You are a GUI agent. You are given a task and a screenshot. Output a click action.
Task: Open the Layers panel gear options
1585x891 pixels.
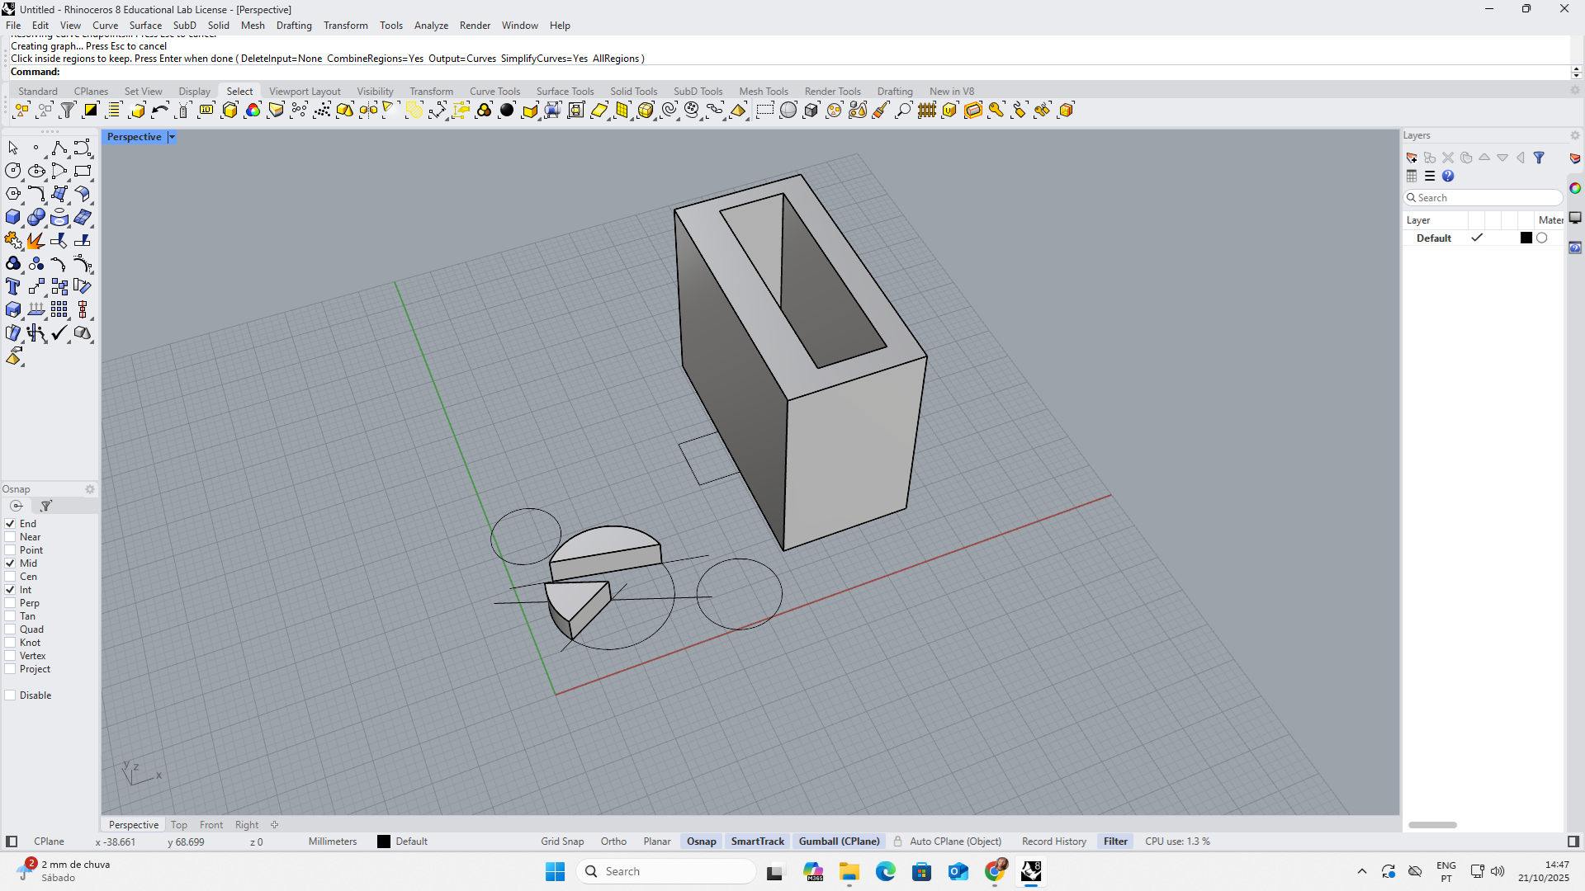[x=1574, y=135]
